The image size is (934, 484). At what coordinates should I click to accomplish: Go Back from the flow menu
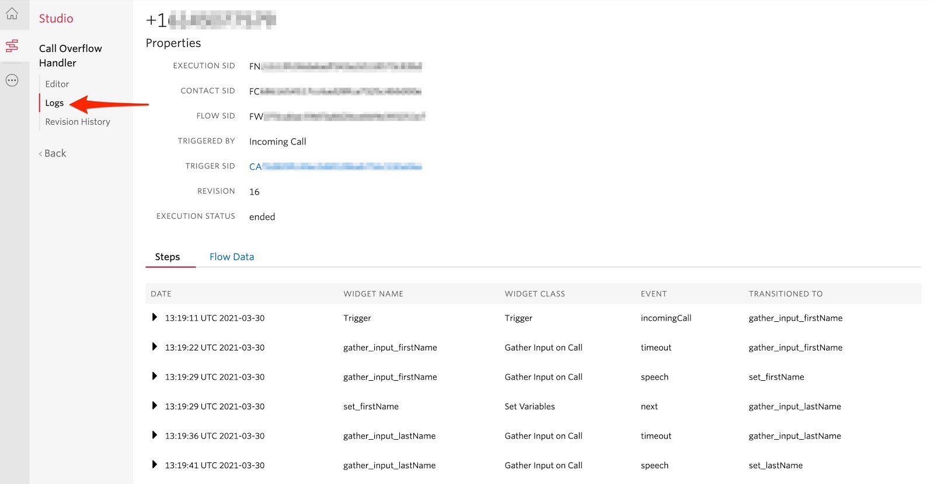coord(53,153)
